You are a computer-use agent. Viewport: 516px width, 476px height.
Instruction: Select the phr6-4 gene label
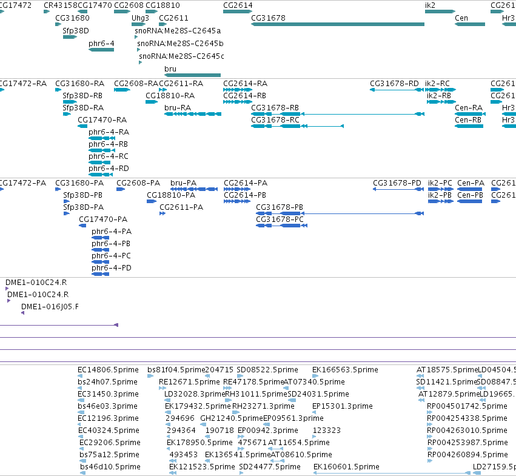coord(101,44)
